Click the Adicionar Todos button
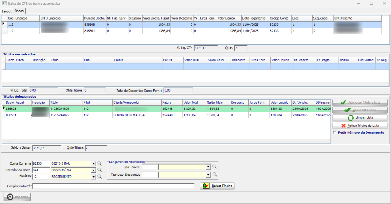Screen dimensions: 391x204 (360, 110)
